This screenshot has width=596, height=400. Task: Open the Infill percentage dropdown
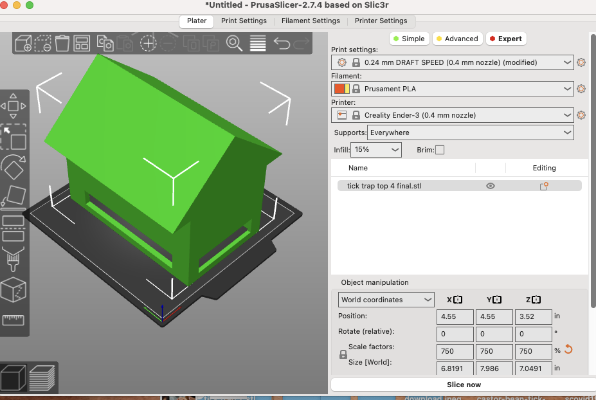(x=376, y=149)
